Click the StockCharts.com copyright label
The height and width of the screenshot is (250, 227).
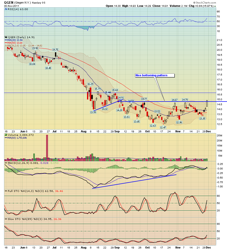pyautogui.click(x=205, y=3)
